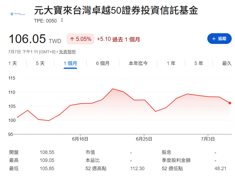235x182 pixels.
Task: Click the Yuanta Funds logo
Action: pos(18,14)
